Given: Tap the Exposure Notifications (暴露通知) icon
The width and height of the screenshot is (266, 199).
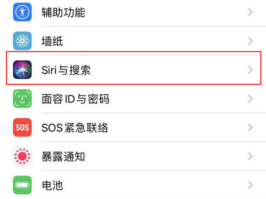Looking at the screenshot, I should click(22, 157).
